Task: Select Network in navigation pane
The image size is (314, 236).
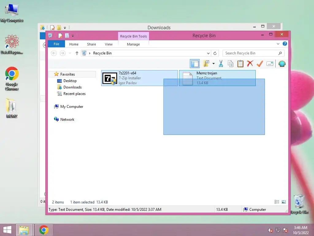Action: [x=67, y=120]
